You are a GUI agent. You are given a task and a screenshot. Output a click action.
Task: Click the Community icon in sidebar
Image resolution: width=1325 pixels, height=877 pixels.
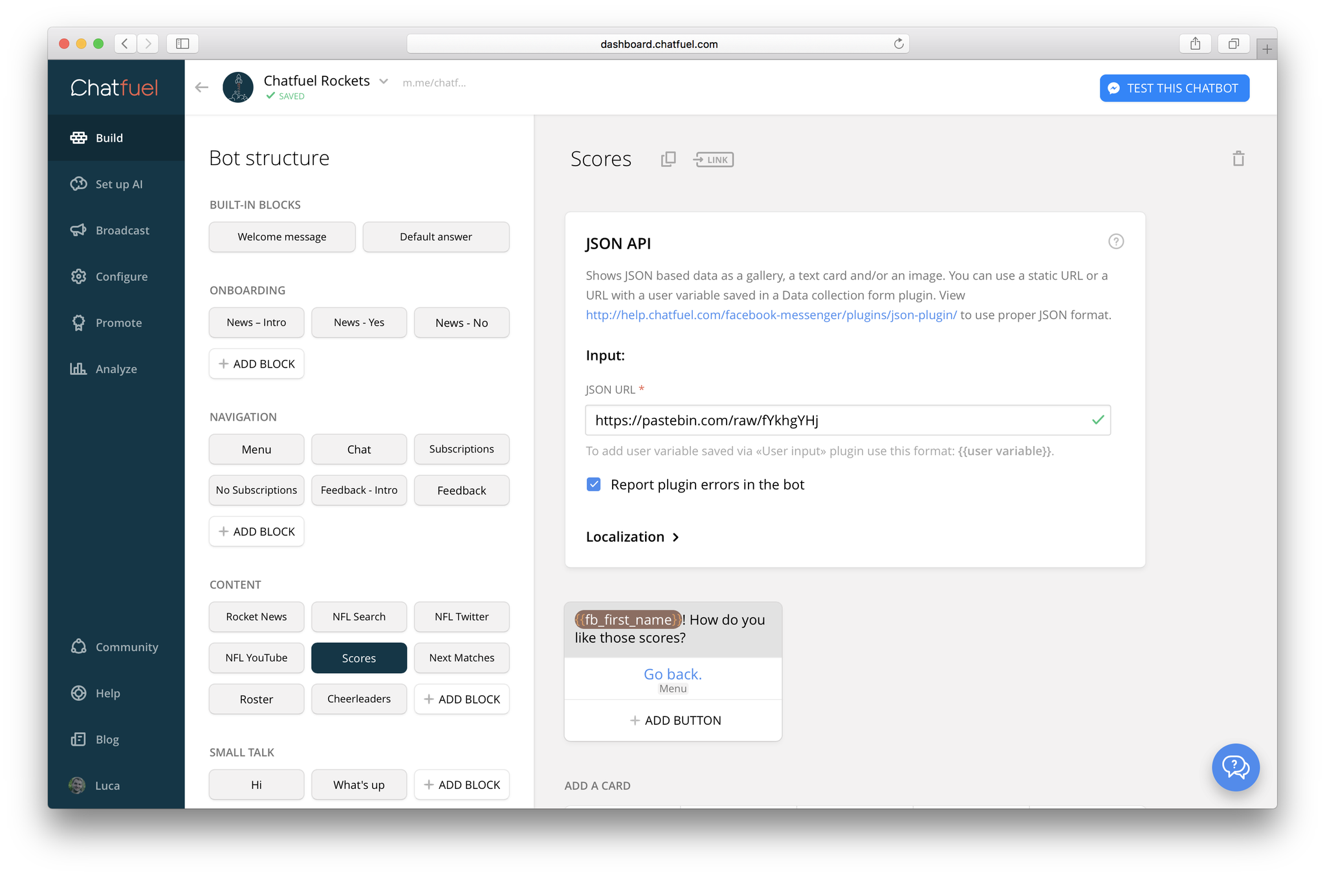pyautogui.click(x=78, y=647)
